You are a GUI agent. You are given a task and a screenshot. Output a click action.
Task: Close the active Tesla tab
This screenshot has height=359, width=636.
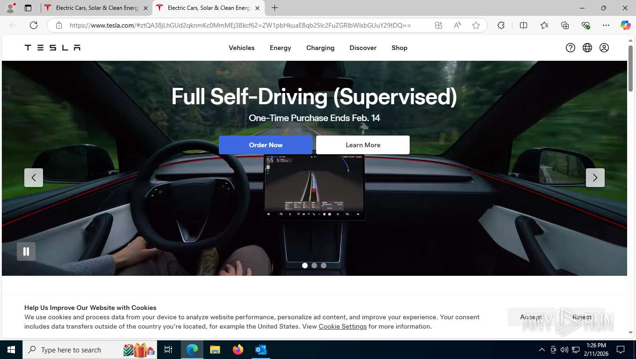[257, 8]
